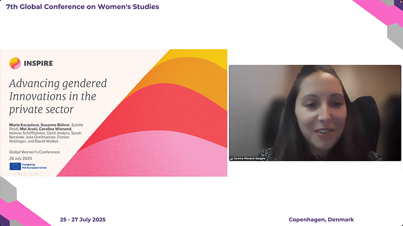Image resolution: width=403 pixels, height=226 pixels.
Task: Click the signal strength bars beside speaker name
Action: tap(232, 158)
